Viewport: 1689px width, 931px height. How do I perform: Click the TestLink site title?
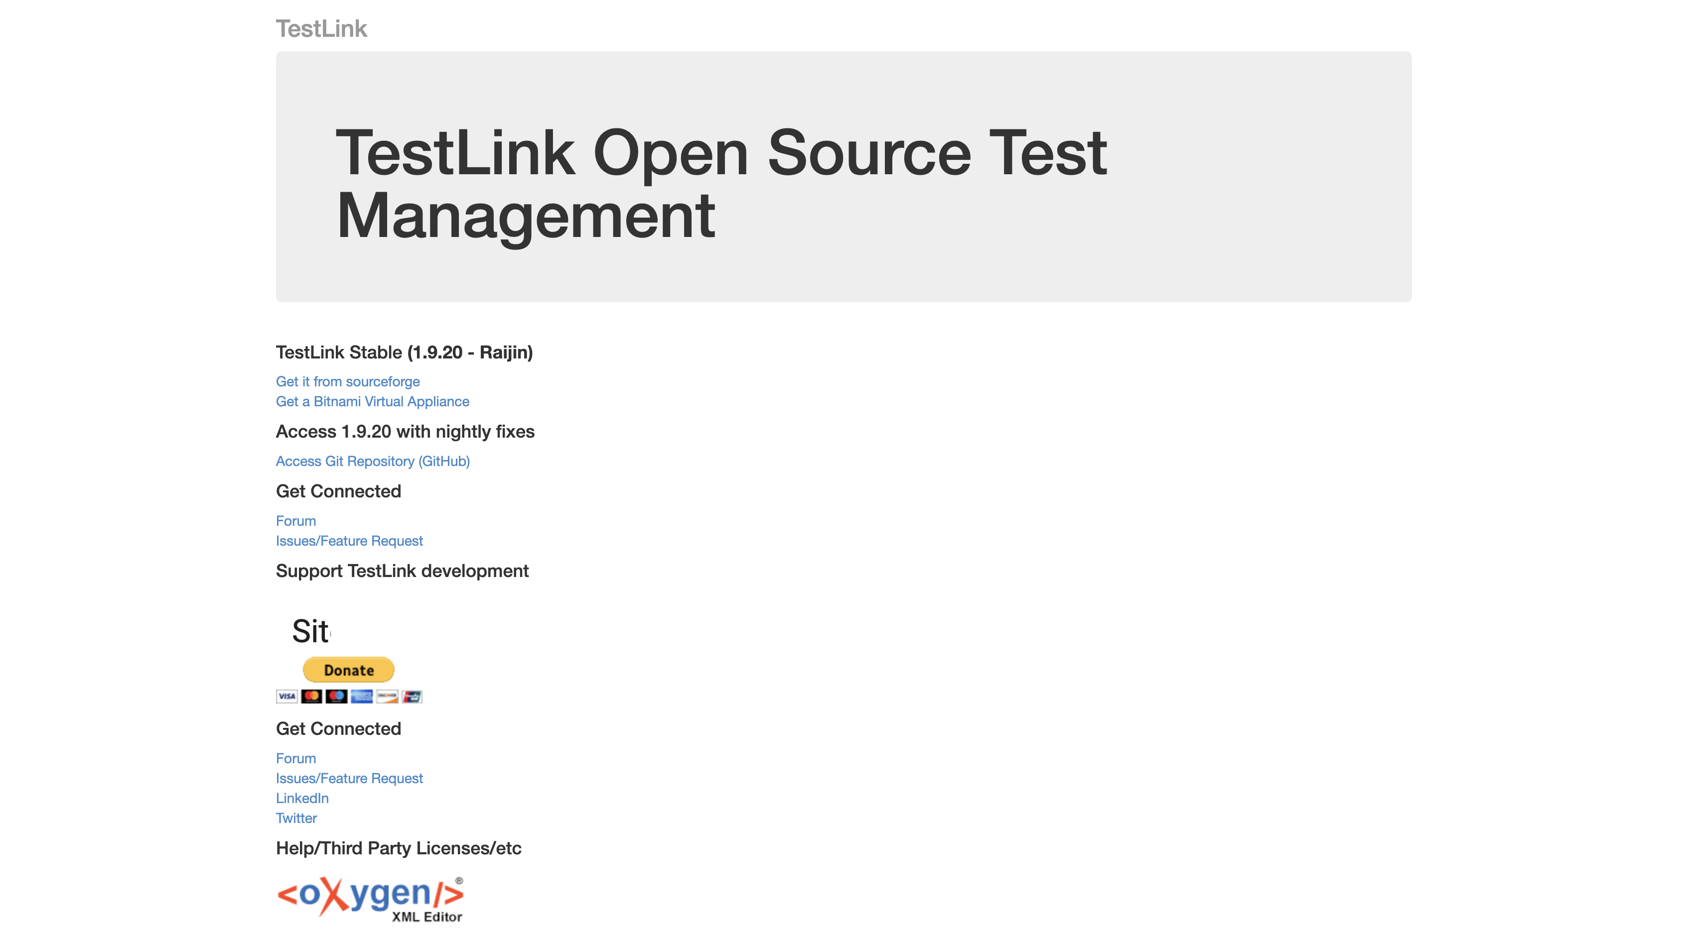(x=321, y=27)
